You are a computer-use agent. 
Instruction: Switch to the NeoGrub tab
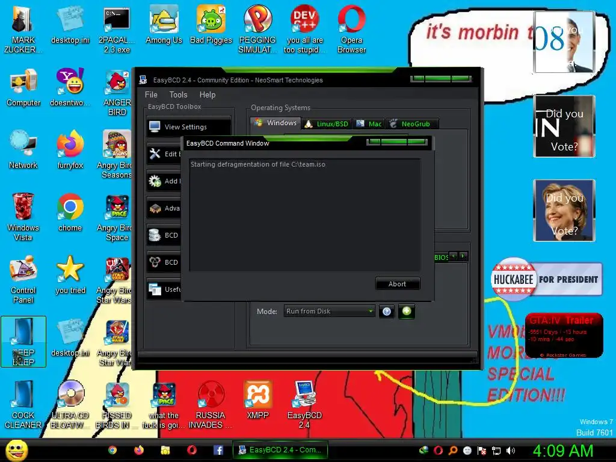tap(412, 124)
